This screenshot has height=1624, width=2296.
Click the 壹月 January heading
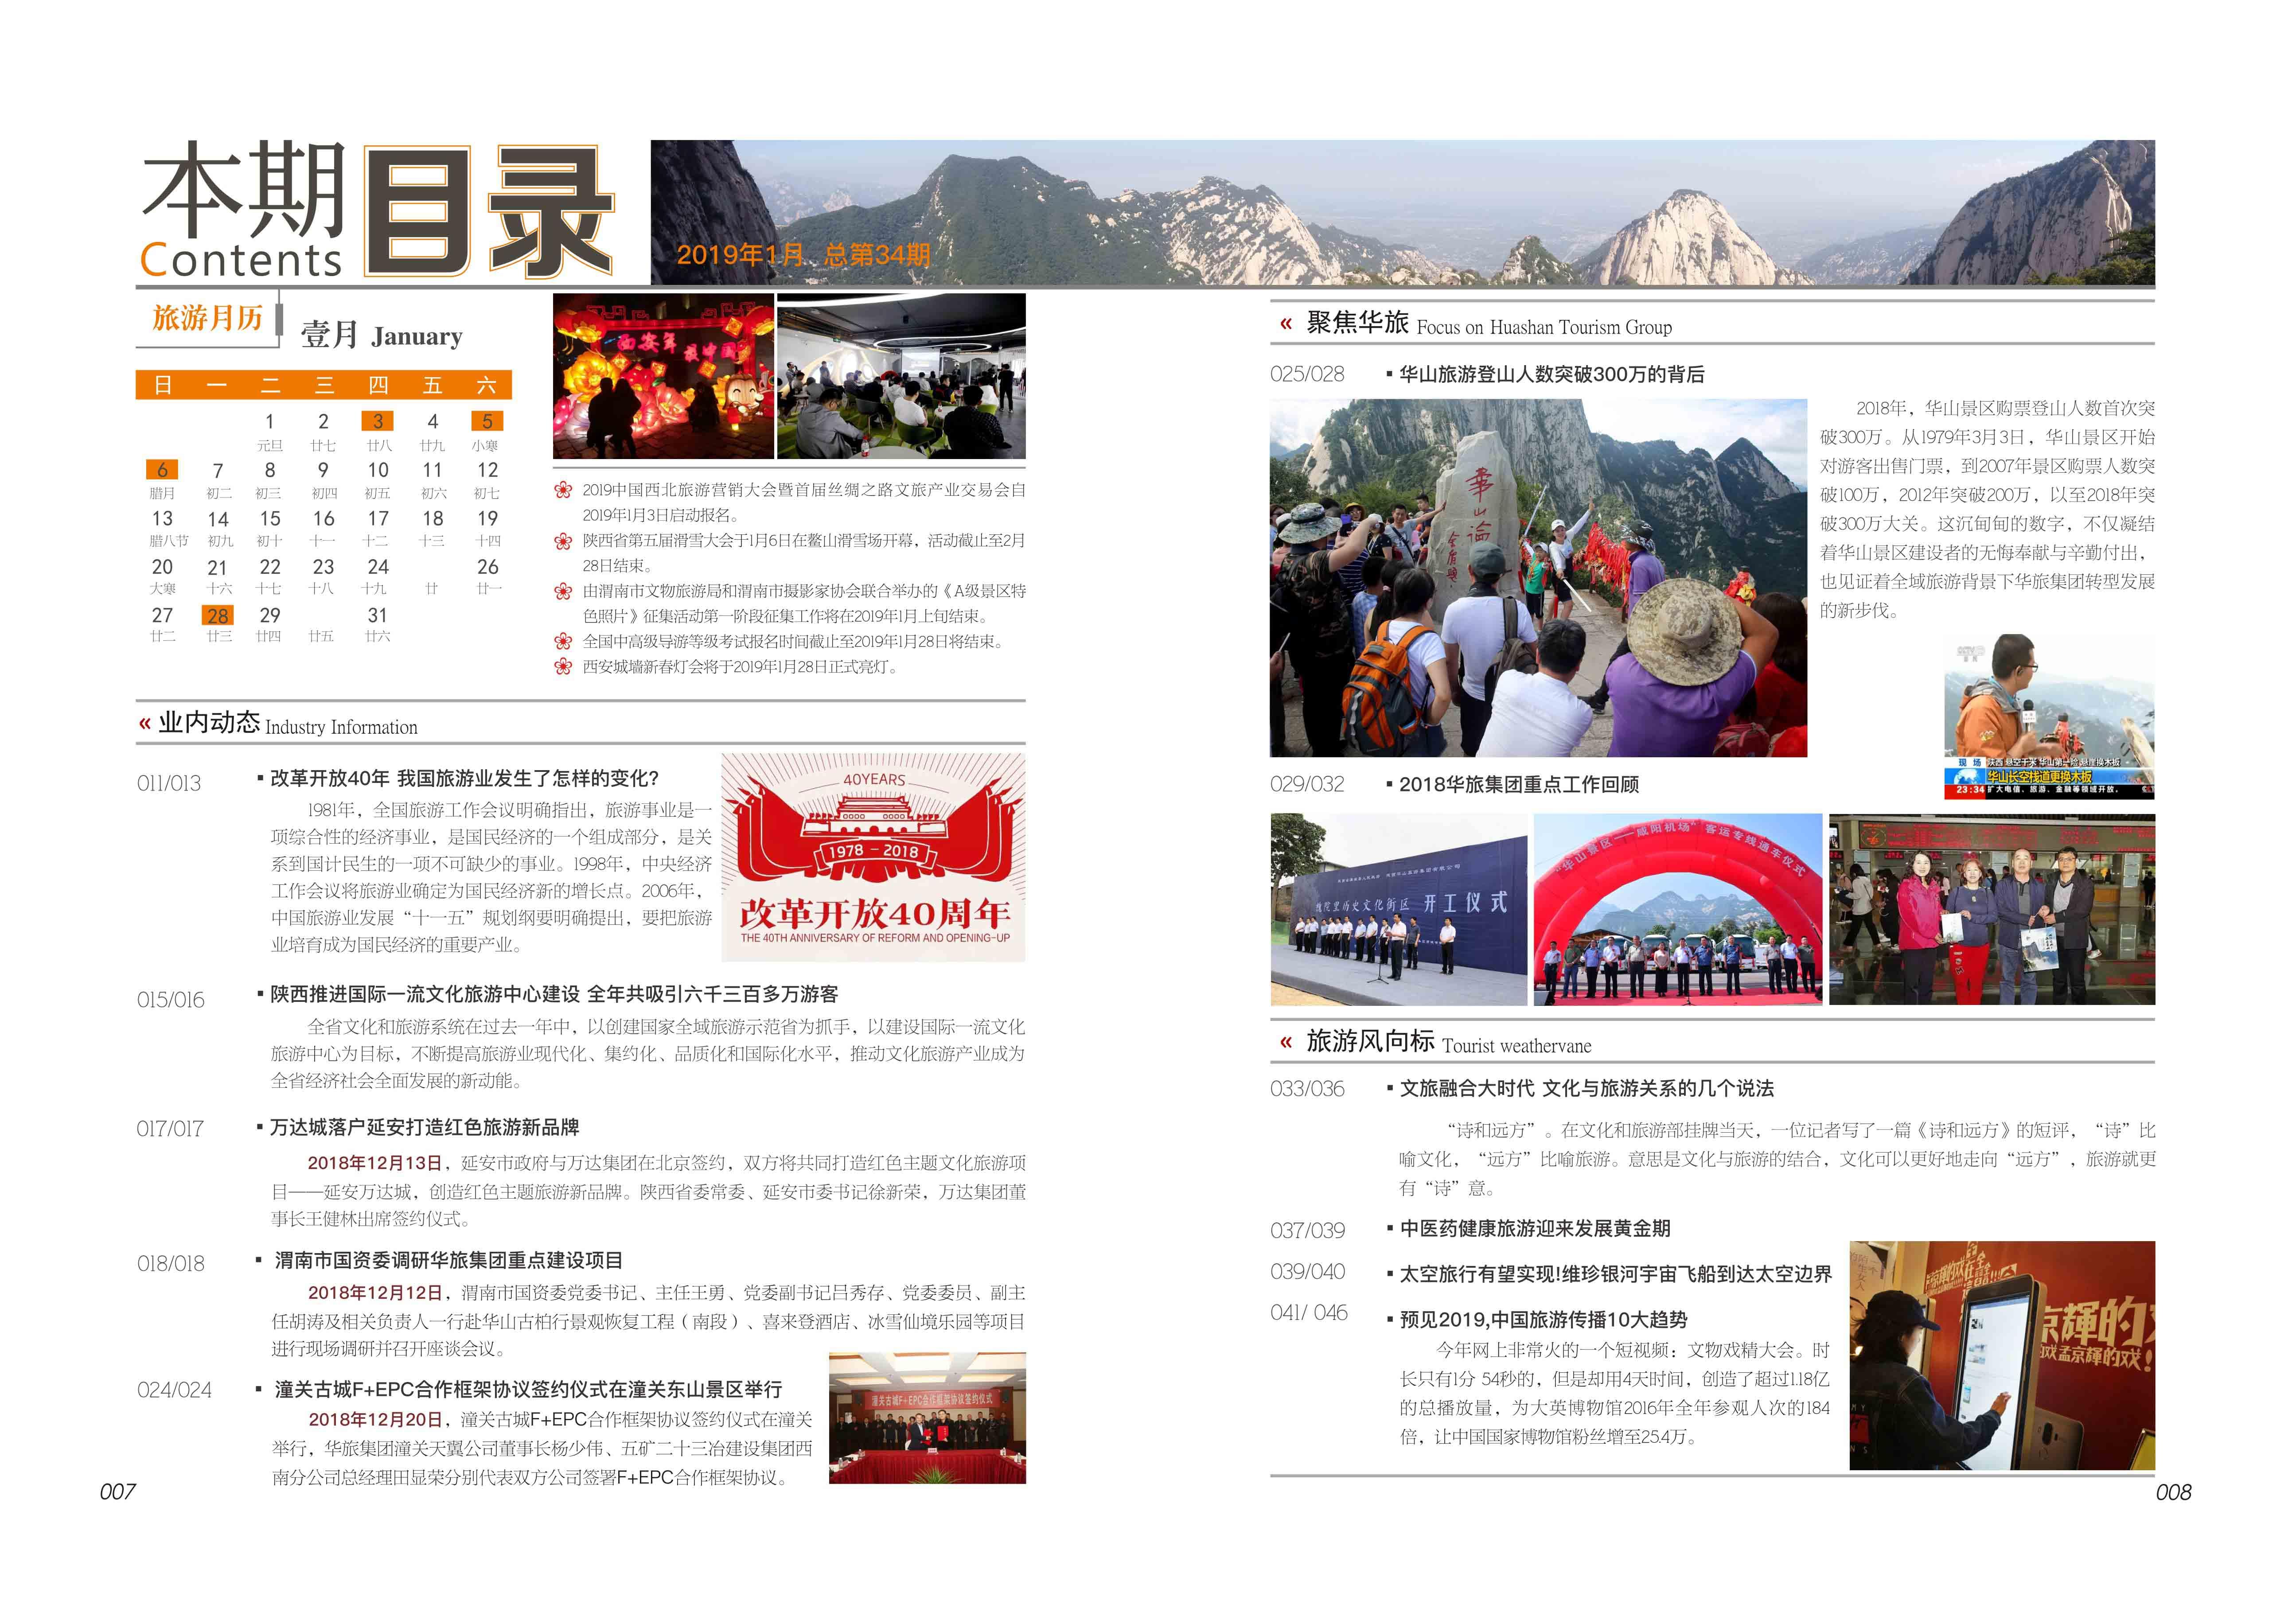pos(381,335)
